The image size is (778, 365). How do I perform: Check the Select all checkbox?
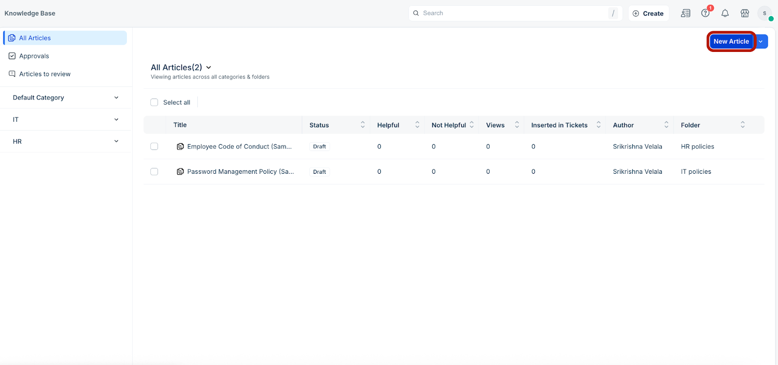coord(154,102)
